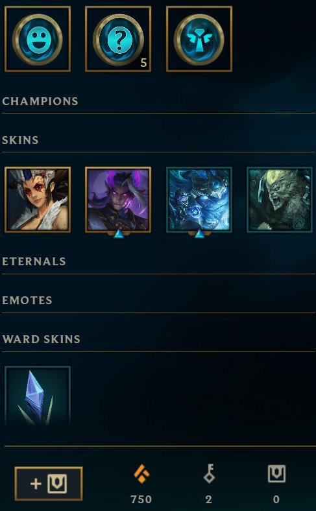Click blue triangle under purple-haired skin

(119, 233)
